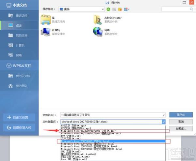Collapse the 文件类型 file type dropdown

pos(163,122)
